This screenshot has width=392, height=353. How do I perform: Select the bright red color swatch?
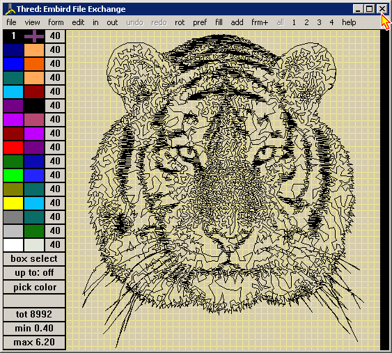pyautogui.click(x=13, y=148)
